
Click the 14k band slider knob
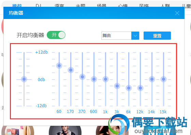pos(152,79)
